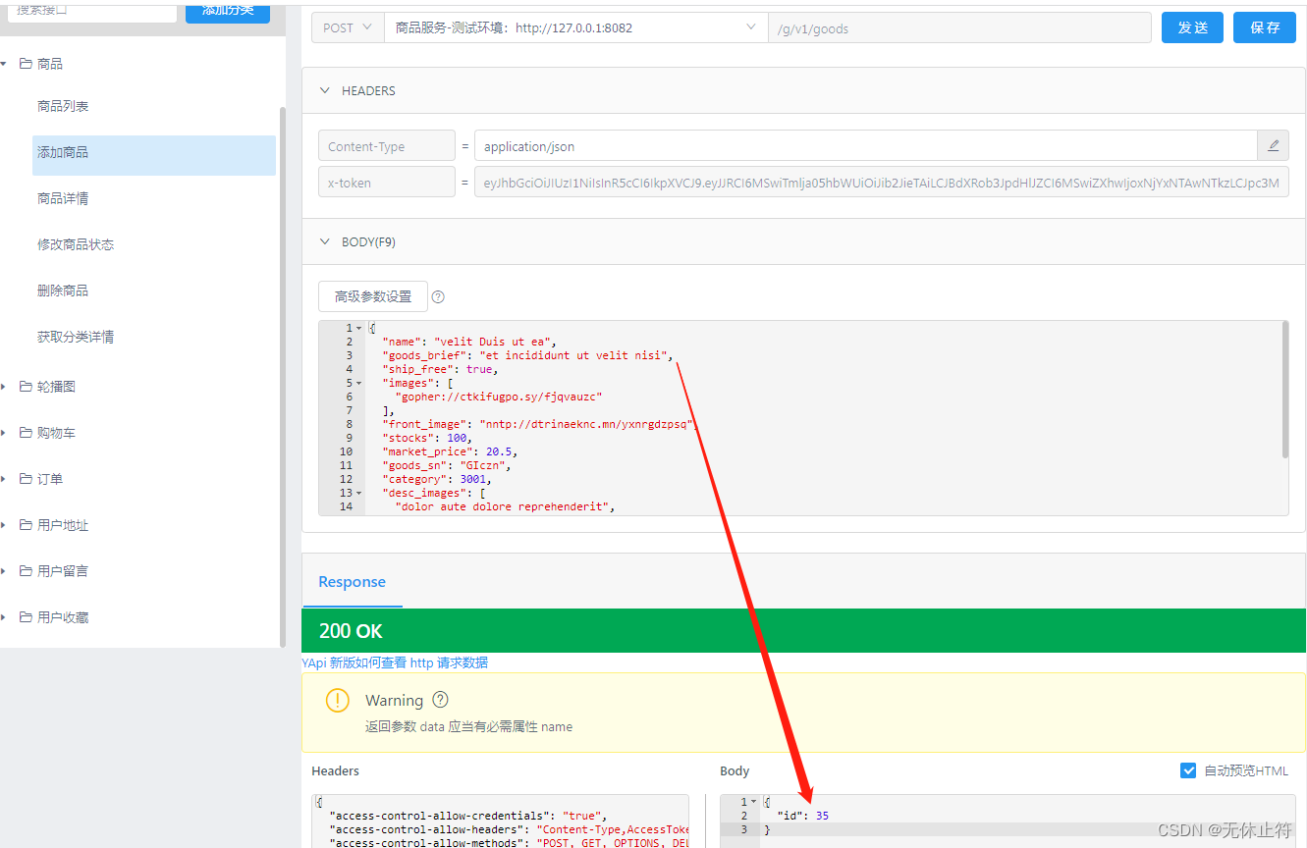Click the help icon next to 高级参数设置
This screenshot has width=1307, height=848.
pos(439,296)
